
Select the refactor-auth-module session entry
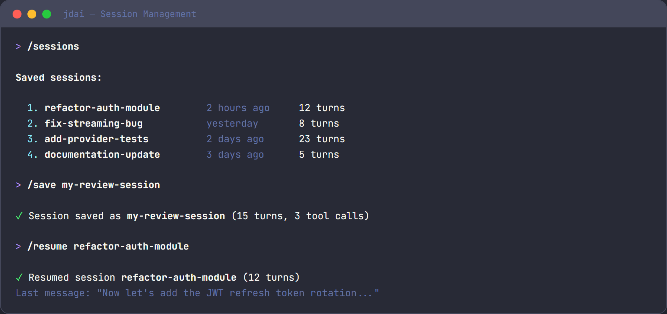pyautogui.click(x=102, y=108)
